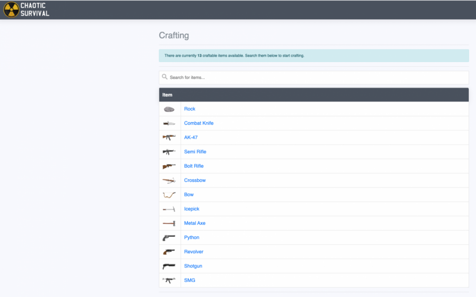Open the Icepick crafting link
The image size is (476, 297).
[x=192, y=209]
